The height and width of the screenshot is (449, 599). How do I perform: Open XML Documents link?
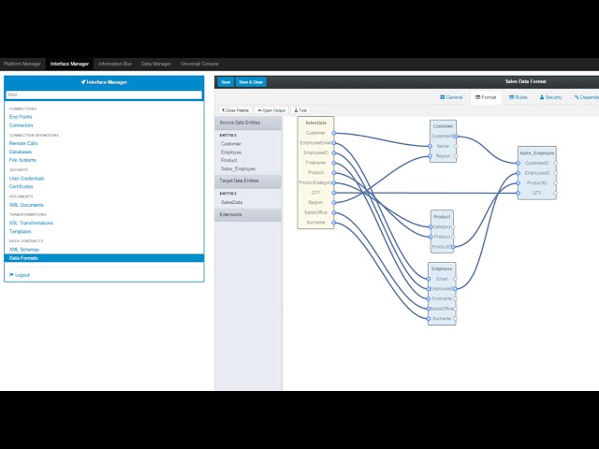(26, 205)
